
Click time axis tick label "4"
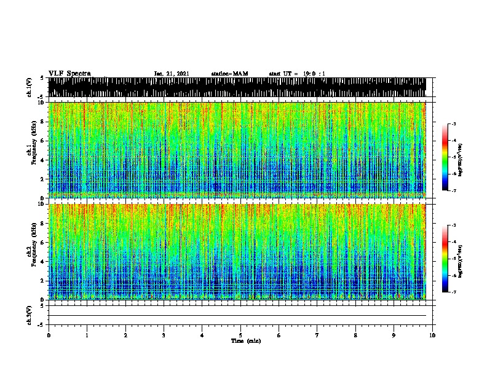[x=202, y=335]
